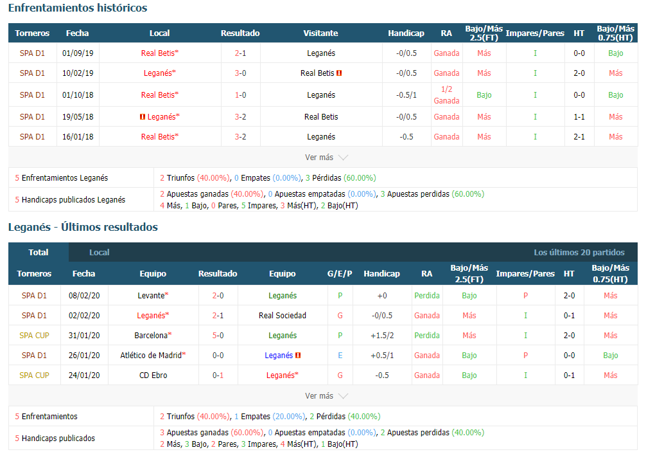Open Real Sociedad team link
This screenshot has width=664, height=452.
[283, 316]
